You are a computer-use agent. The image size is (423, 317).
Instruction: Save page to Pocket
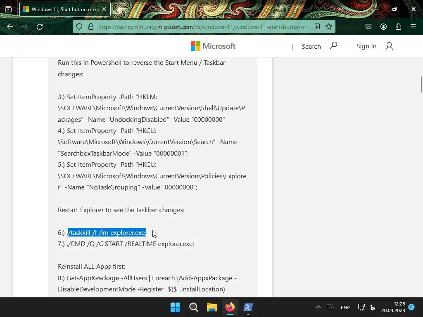pyautogui.click(x=368, y=26)
